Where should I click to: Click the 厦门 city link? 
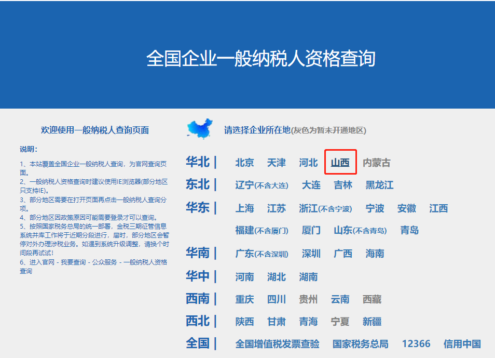tap(311, 230)
